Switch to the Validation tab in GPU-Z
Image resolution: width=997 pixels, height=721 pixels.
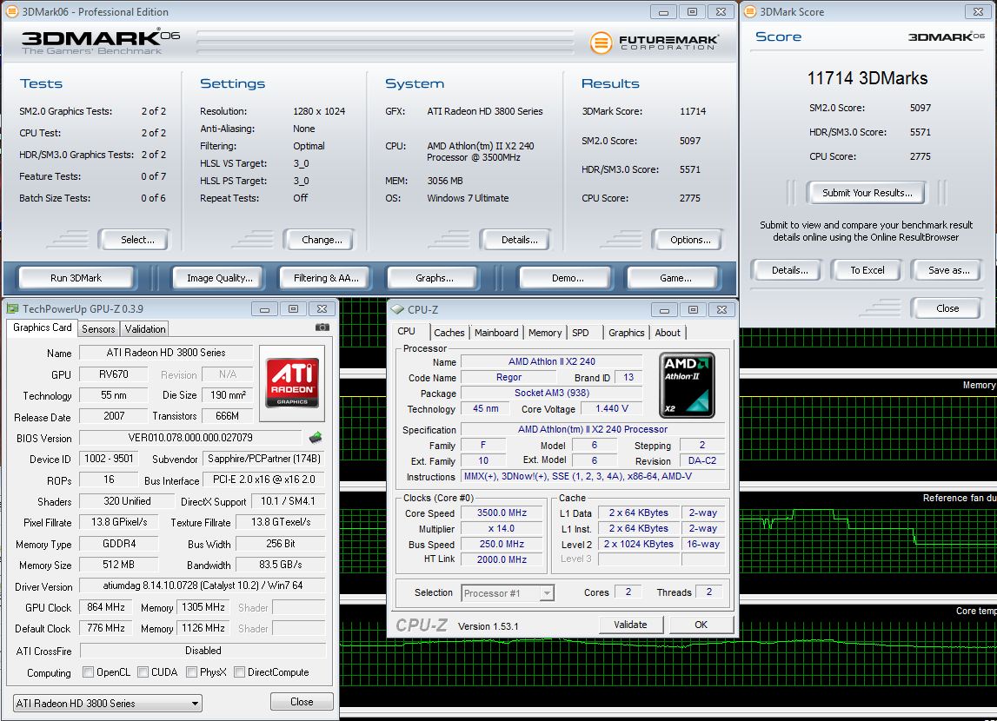coord(145,329)
